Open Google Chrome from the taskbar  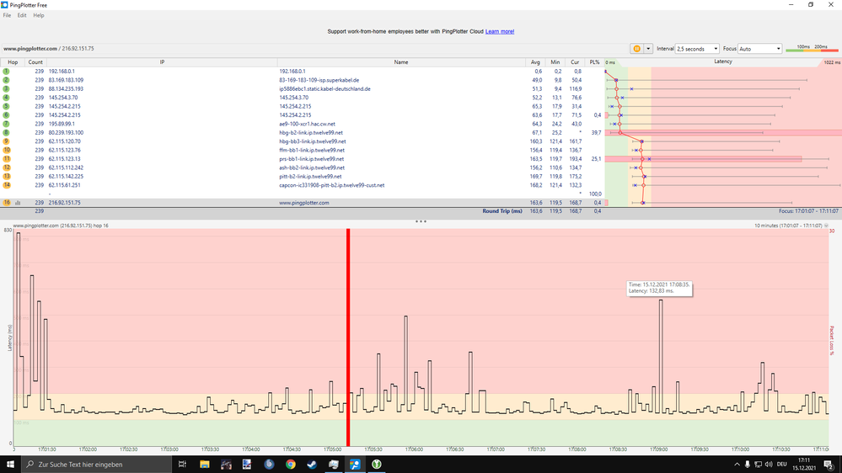pyautogui.click(x=291, y=465)
